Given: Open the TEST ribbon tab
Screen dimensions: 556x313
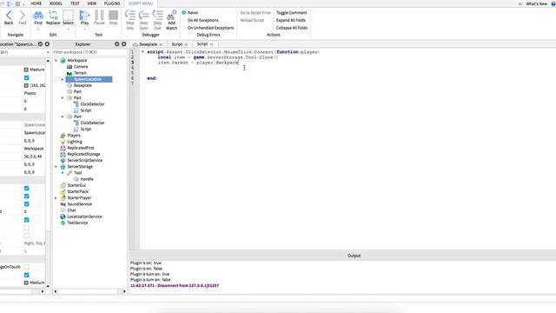Looking at the screenshot, I should pos(75,3).
